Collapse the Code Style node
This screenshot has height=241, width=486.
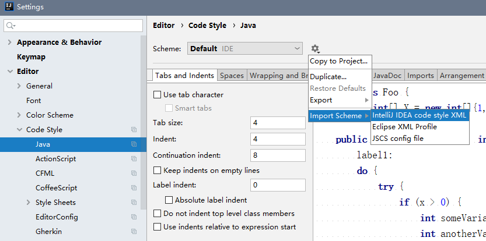click(x=19, y=130)
